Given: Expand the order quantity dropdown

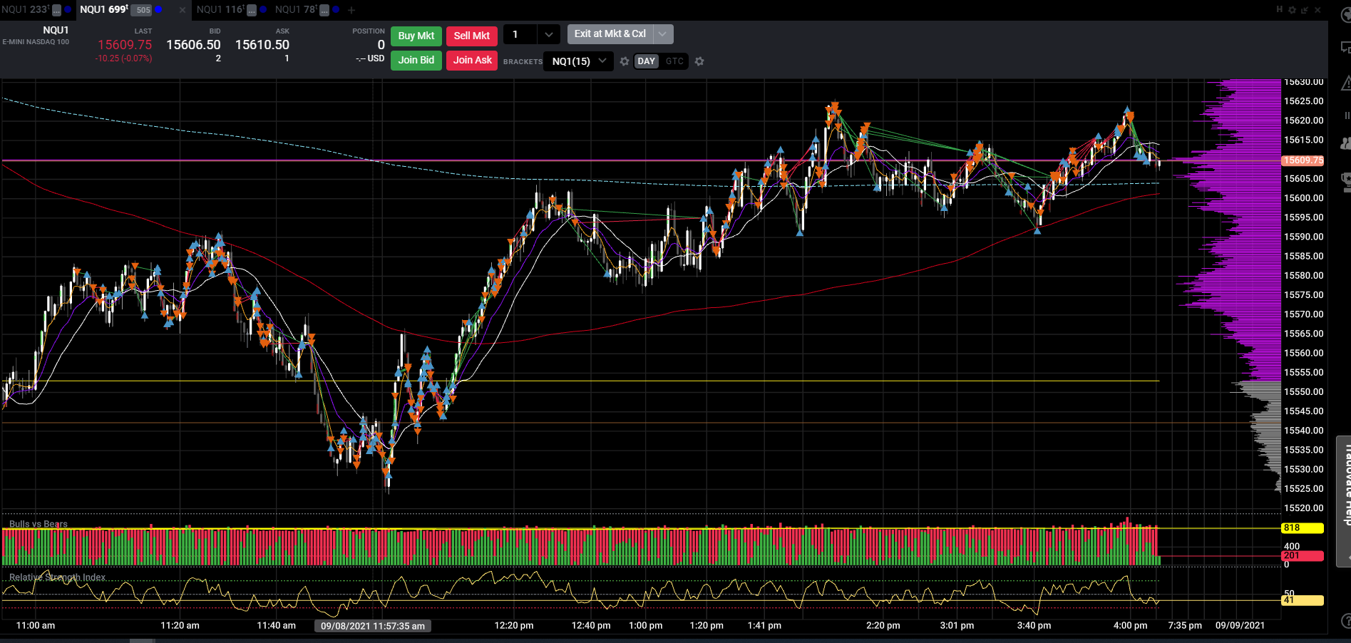Looking at the screenshot, I should point(548,34).
